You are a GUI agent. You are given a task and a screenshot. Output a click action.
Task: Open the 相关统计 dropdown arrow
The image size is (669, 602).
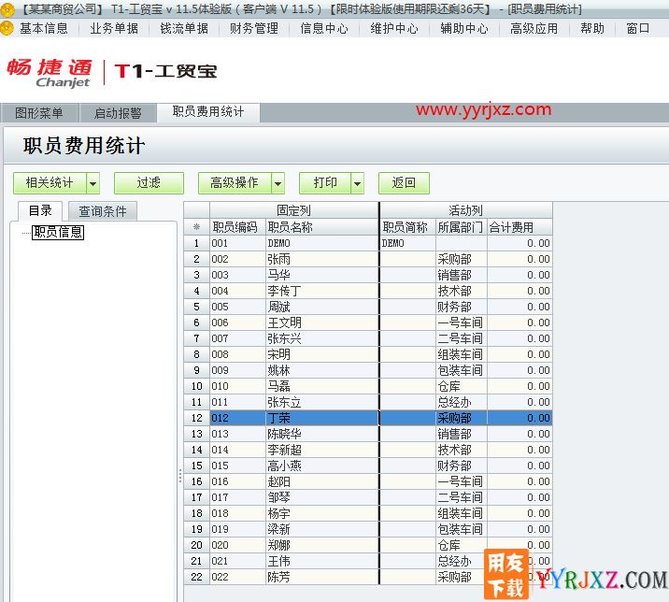click(x=93, y=183)
